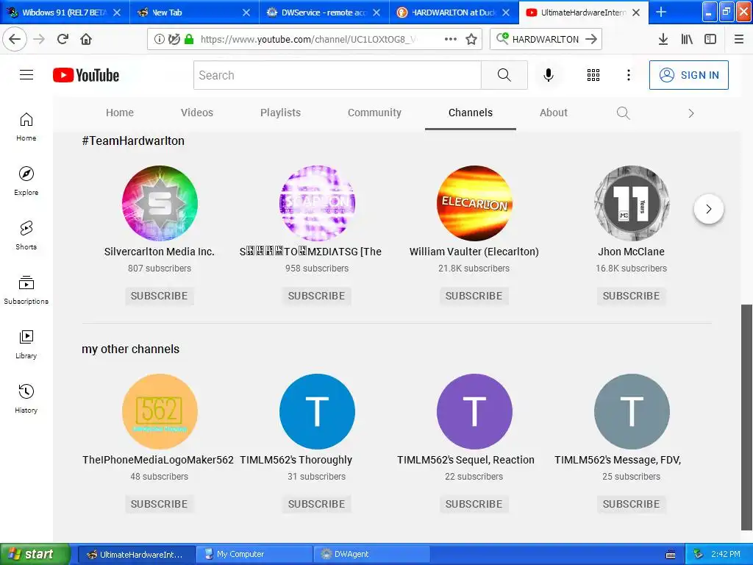Click the taskbar clock 2:42 PM
Viewport: 753px width, 565px height.
[726, 554]
